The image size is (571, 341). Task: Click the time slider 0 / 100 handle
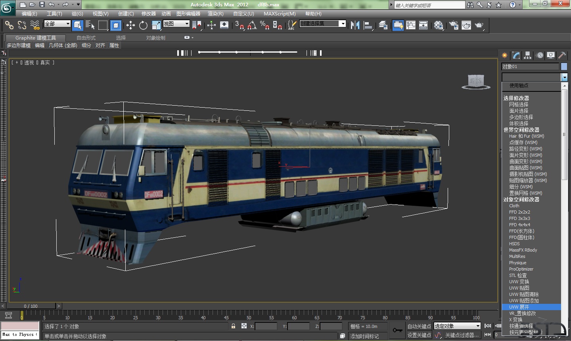coord(31,306)
